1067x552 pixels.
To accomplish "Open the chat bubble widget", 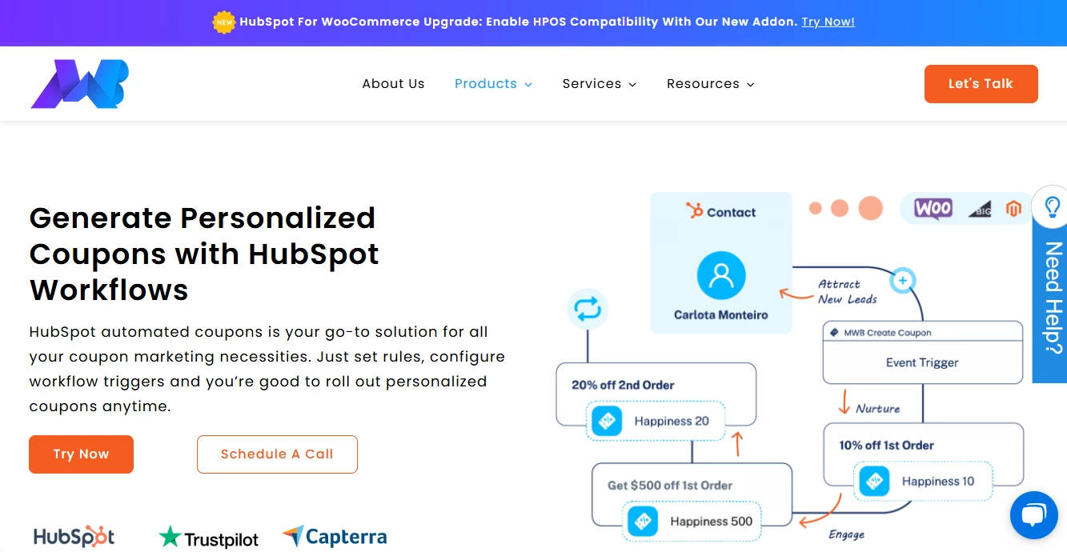I will 1034,515.
